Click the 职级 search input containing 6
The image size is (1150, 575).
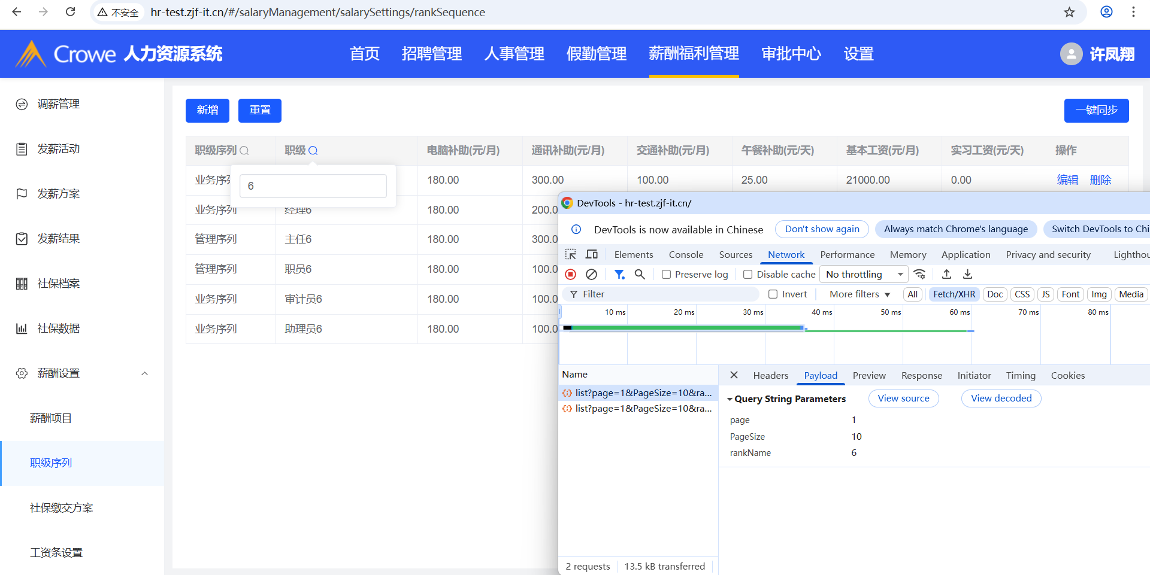coord(313,186)
